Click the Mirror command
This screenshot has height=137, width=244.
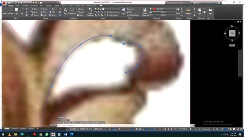pos(44,12)
